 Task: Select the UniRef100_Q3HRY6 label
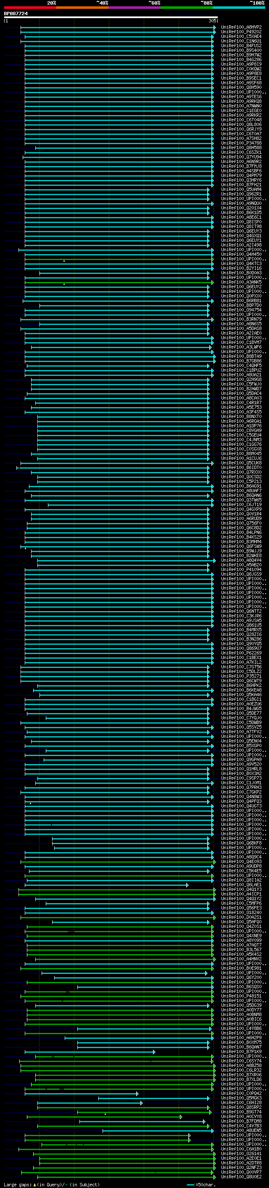click(241, 180)
